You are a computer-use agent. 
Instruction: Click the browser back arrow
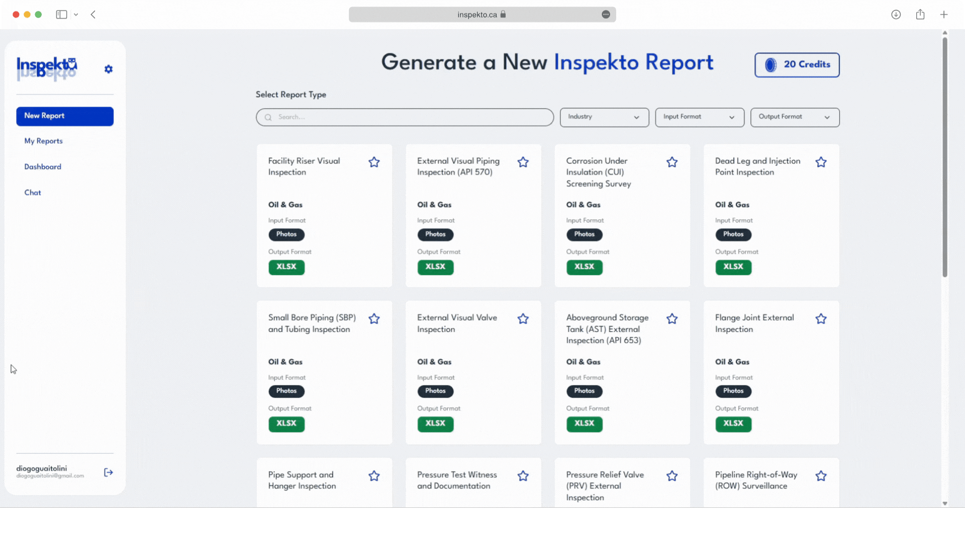point(93,15)
